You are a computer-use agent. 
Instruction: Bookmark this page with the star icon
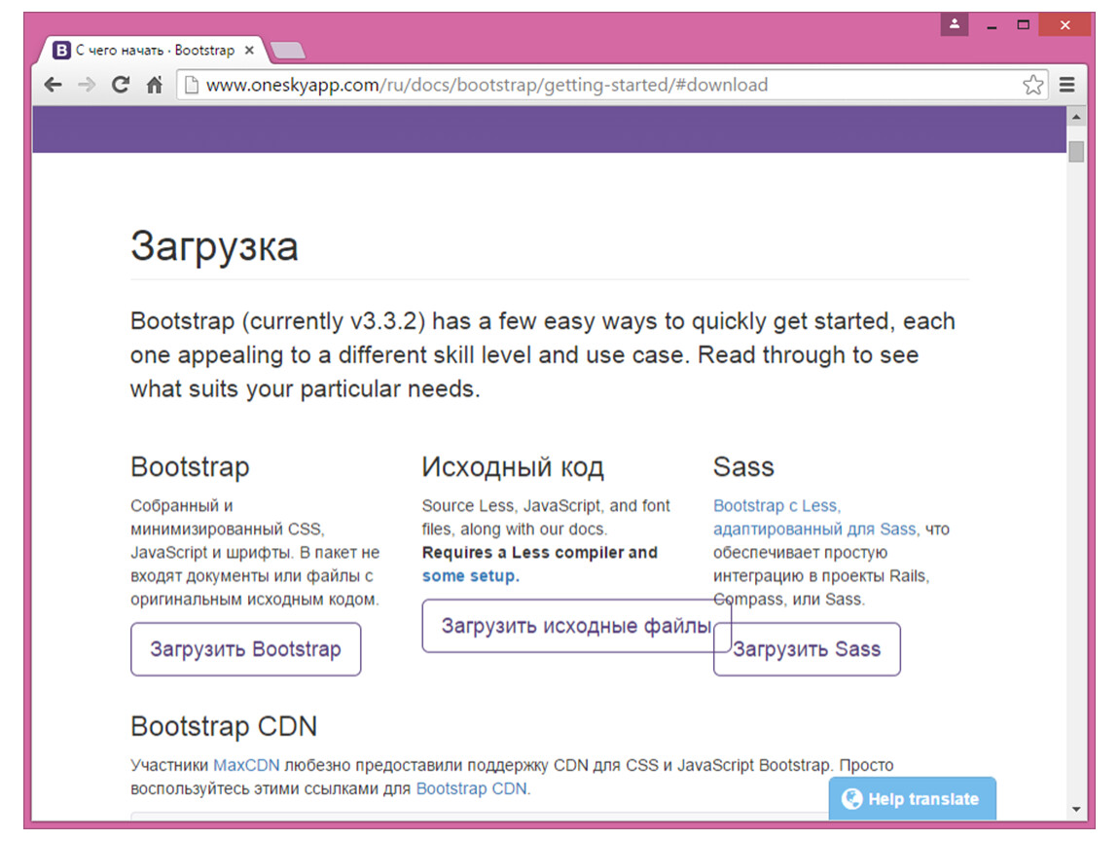pos(1032,85)
